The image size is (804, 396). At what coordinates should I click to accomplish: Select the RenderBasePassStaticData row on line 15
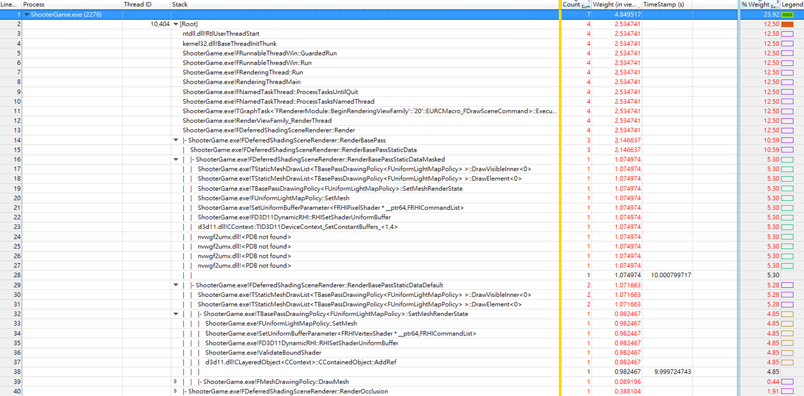pyautogui.click(x=303, y=150)
